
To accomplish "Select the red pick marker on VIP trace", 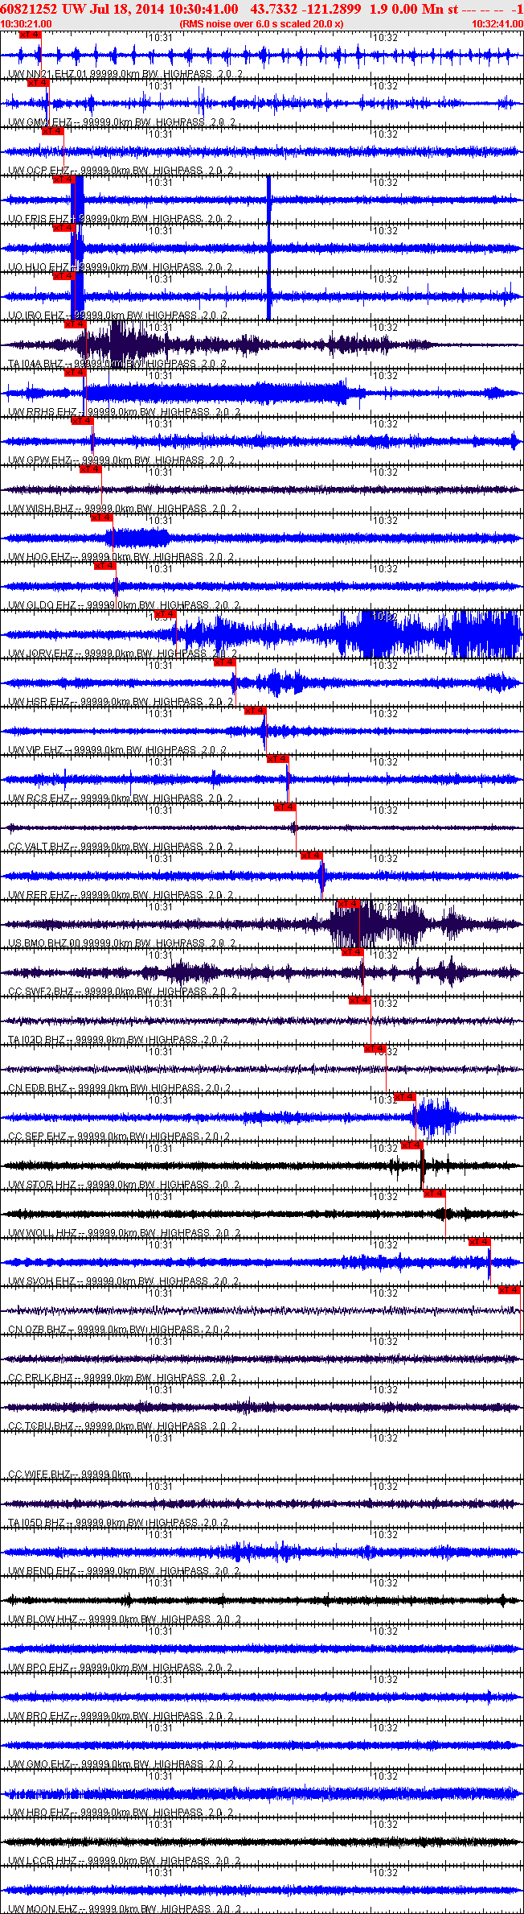I will 255,711.
